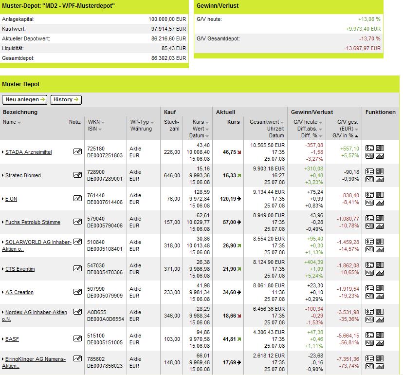
Task: Open the N news icon for SOLARWORLD AG
Action: (369, 249)
